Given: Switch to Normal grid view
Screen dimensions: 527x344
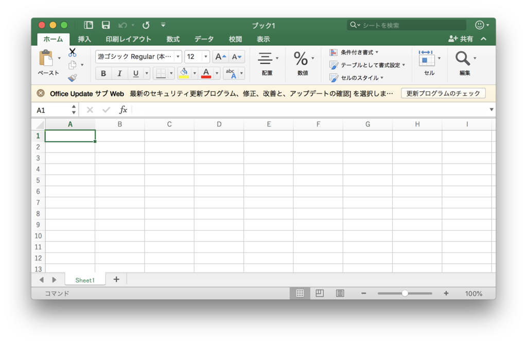Looking at the screenshot, I should tap(300, 293).
